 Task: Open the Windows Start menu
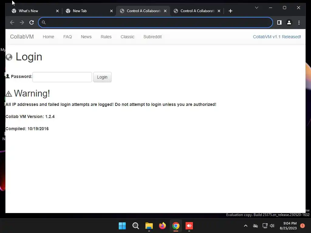point(122,226)
